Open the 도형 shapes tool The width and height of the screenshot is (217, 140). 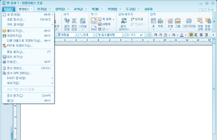click(170, 24)
